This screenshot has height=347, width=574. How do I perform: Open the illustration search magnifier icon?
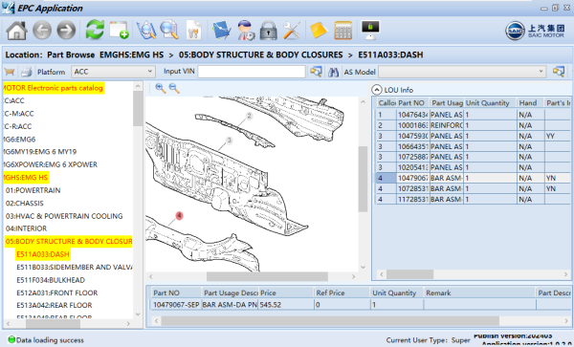click(146, 30)
